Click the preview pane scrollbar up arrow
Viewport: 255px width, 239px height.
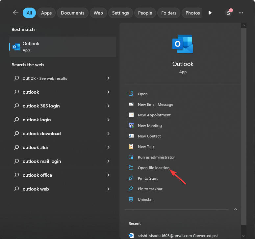(x=244, y=25)
